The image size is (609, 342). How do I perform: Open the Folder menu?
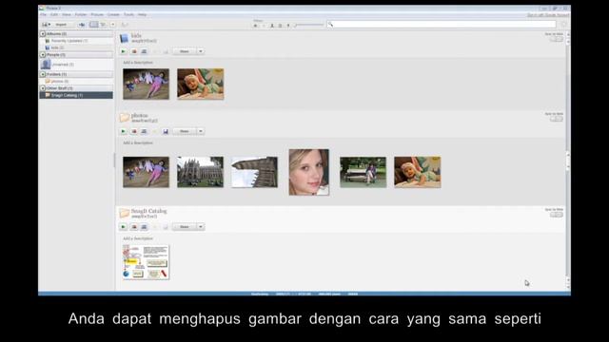pyautogui.click(x=81, y=15)
